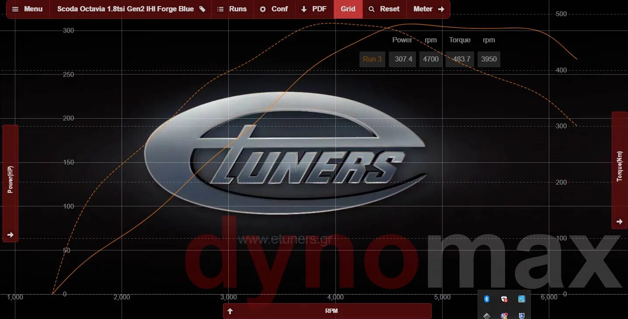
Task: Click the 4700 power rpm value
Action: (431, 59)
